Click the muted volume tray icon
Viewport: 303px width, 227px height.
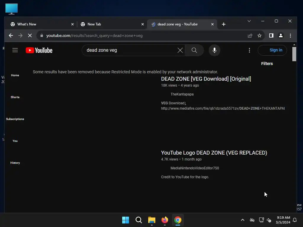(x=269, y=220)
